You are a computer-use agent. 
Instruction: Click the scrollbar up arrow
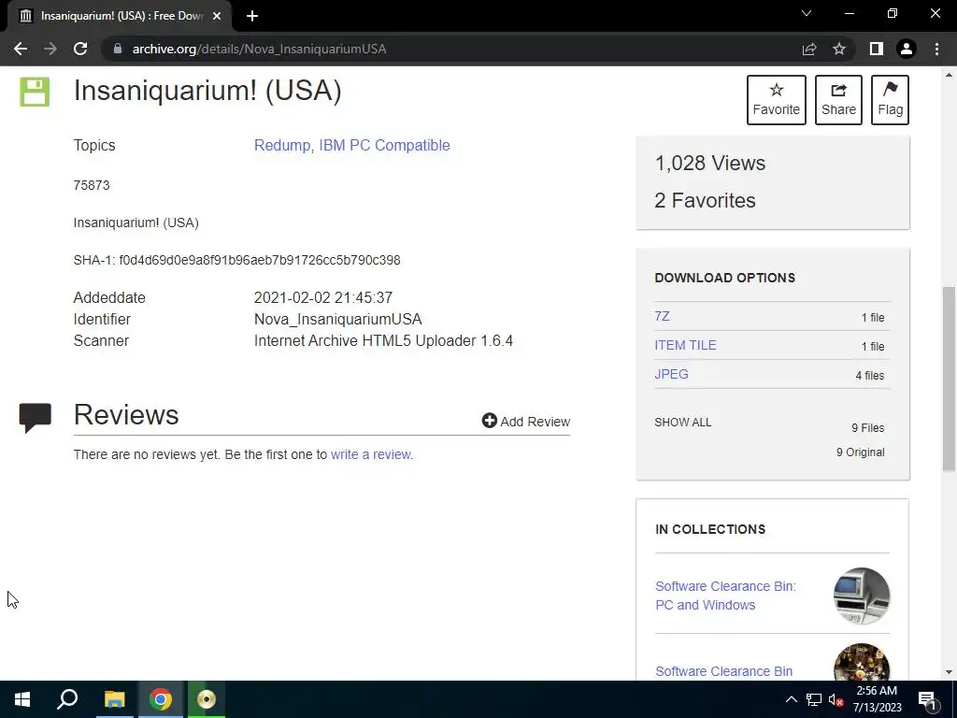[x=949, y=75]
